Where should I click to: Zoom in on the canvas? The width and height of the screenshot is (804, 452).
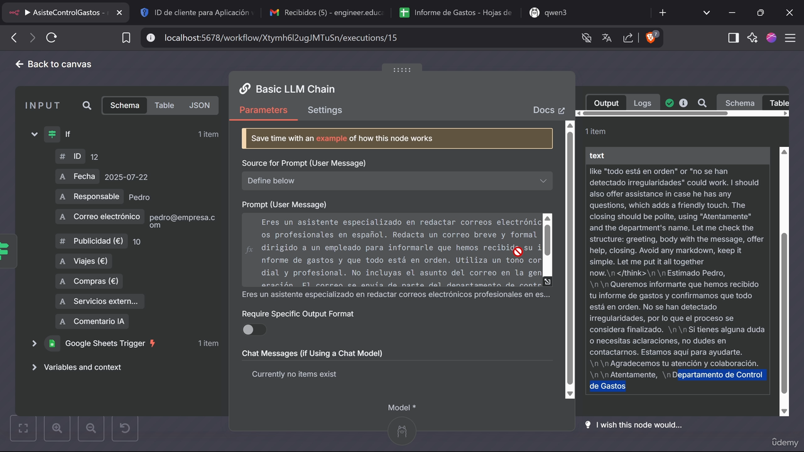(x=57, y=428)
